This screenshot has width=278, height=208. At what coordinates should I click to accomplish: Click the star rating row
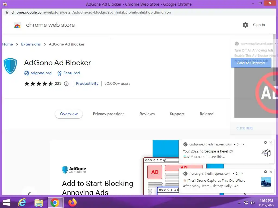(x=39, y=84)
